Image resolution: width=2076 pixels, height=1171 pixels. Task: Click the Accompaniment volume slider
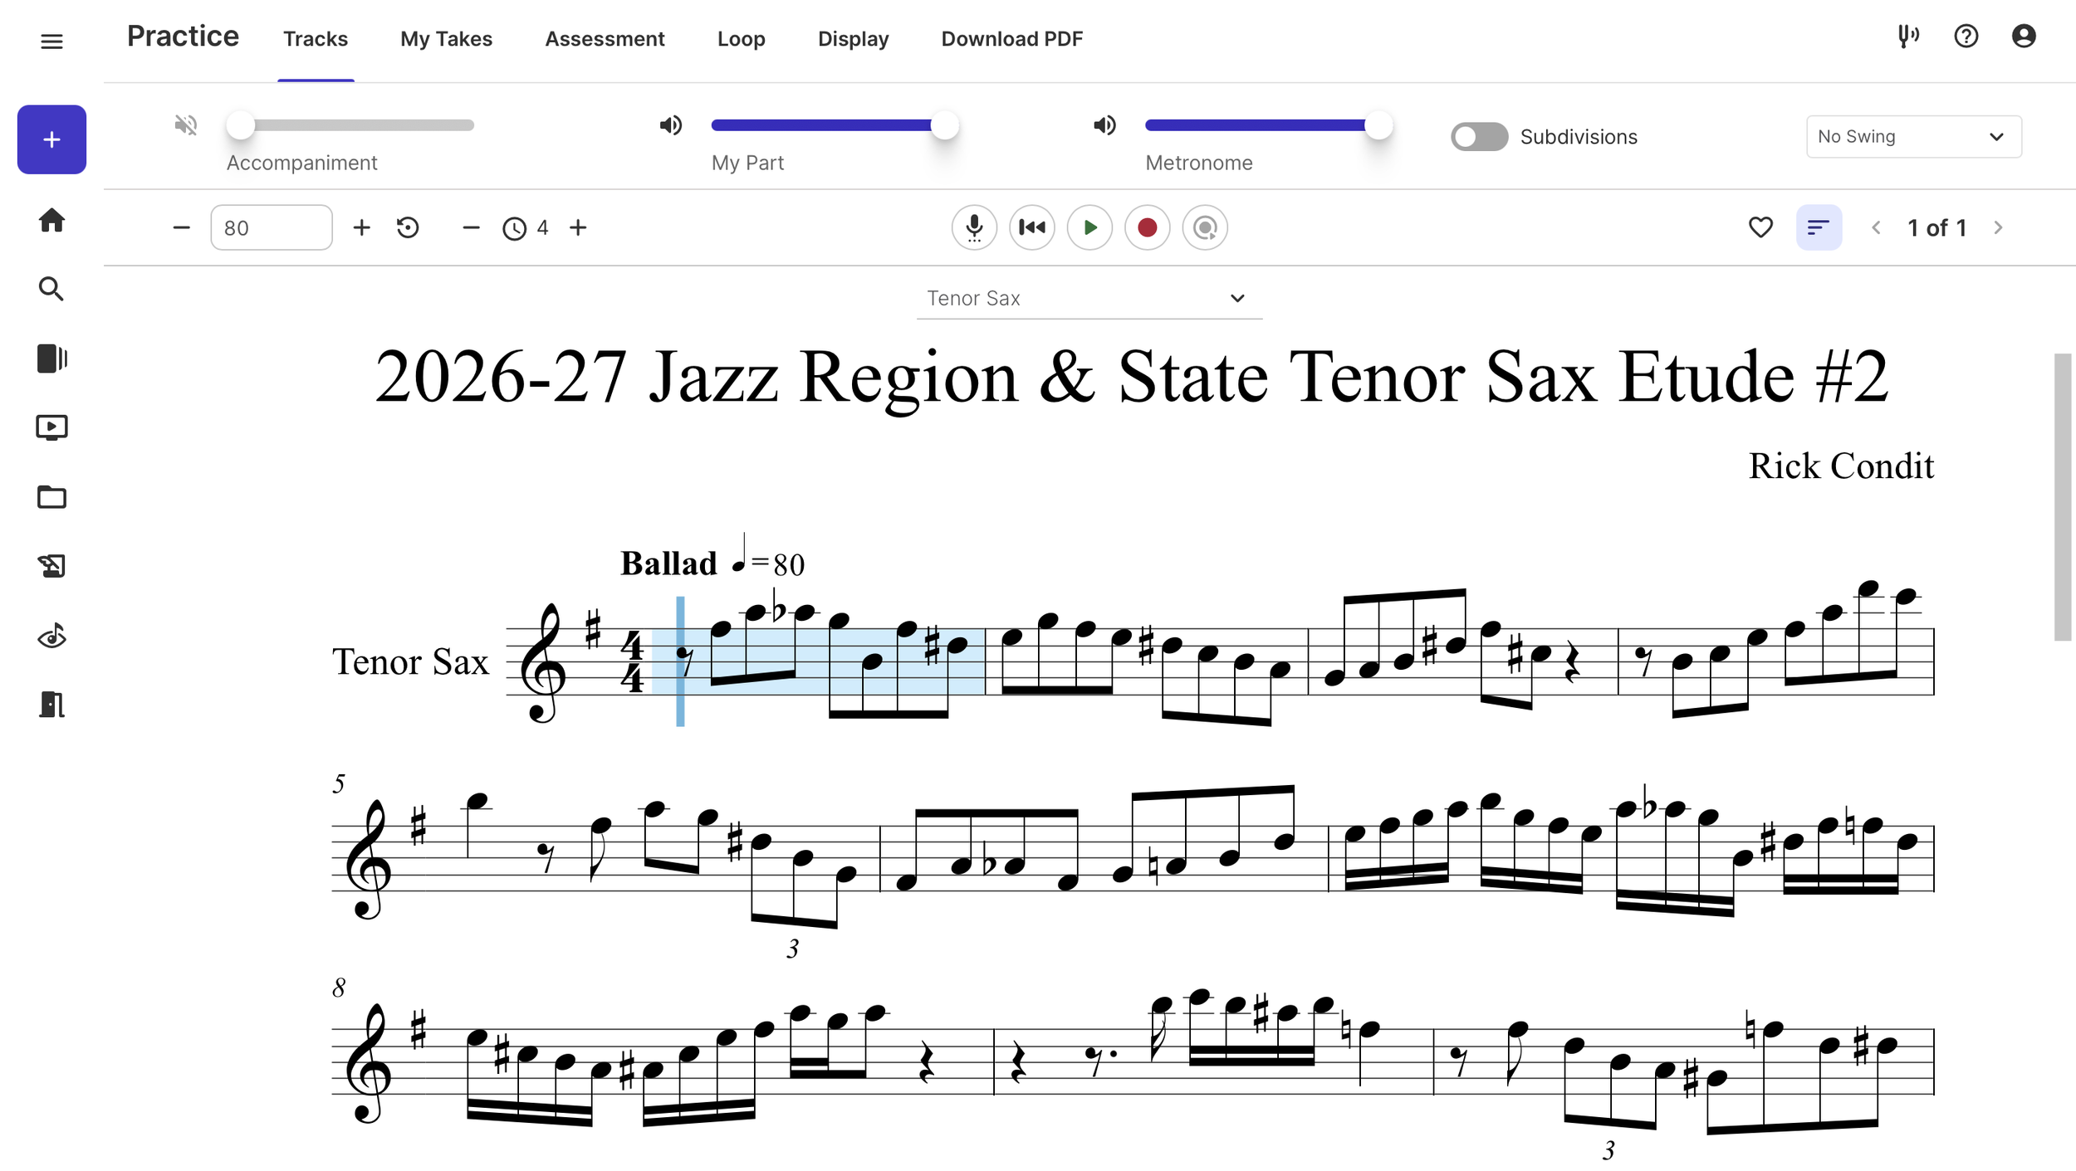(350, 125)
